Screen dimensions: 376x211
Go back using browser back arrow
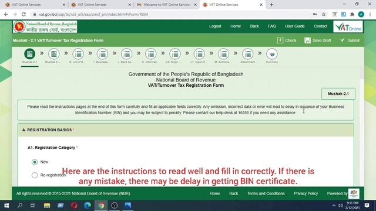6,14
